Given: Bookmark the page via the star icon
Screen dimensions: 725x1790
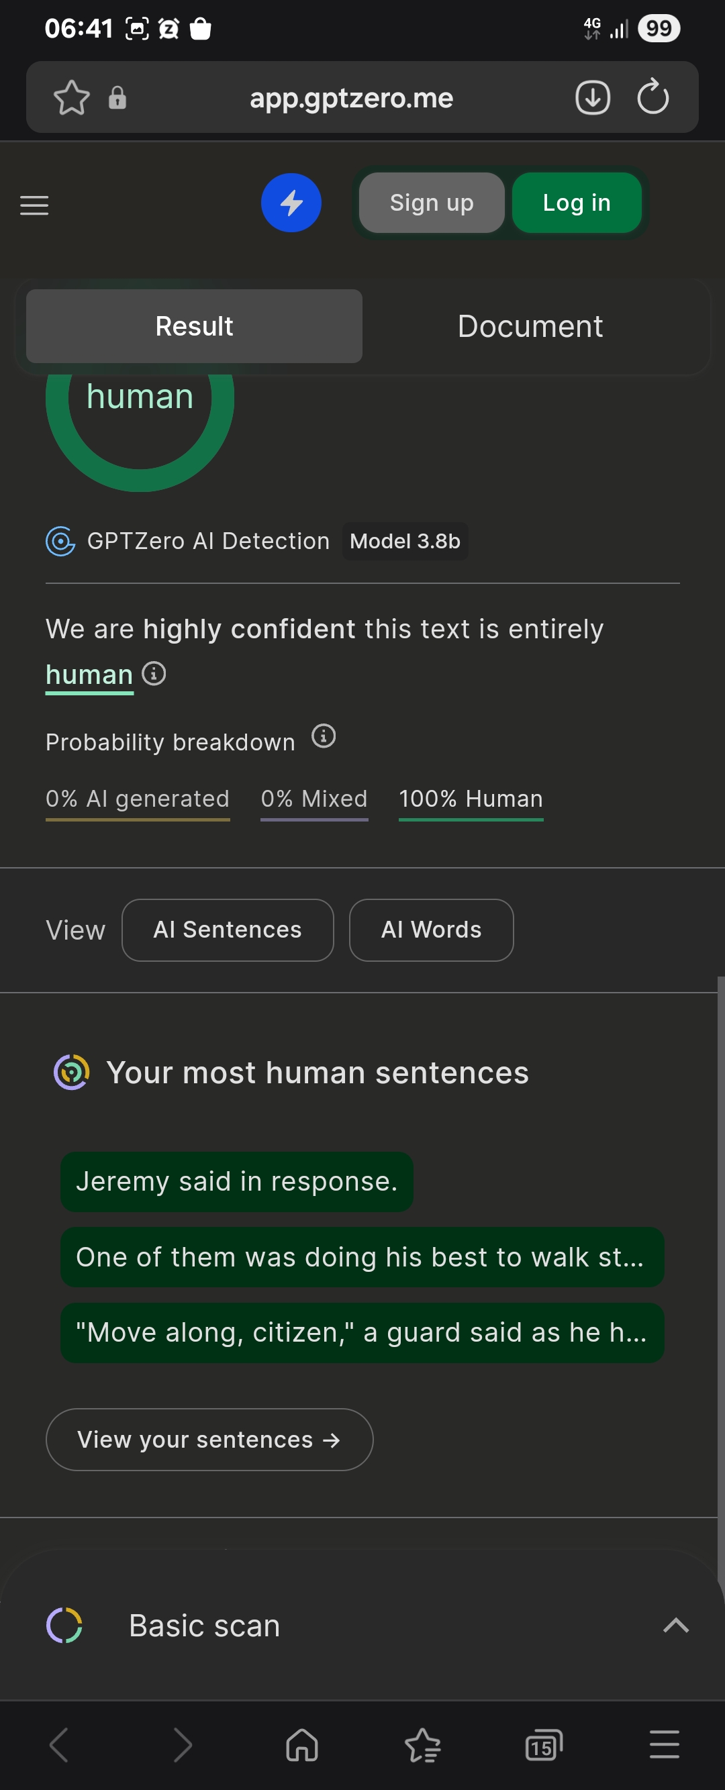Looking at the screenshot, I should (72, 97).
